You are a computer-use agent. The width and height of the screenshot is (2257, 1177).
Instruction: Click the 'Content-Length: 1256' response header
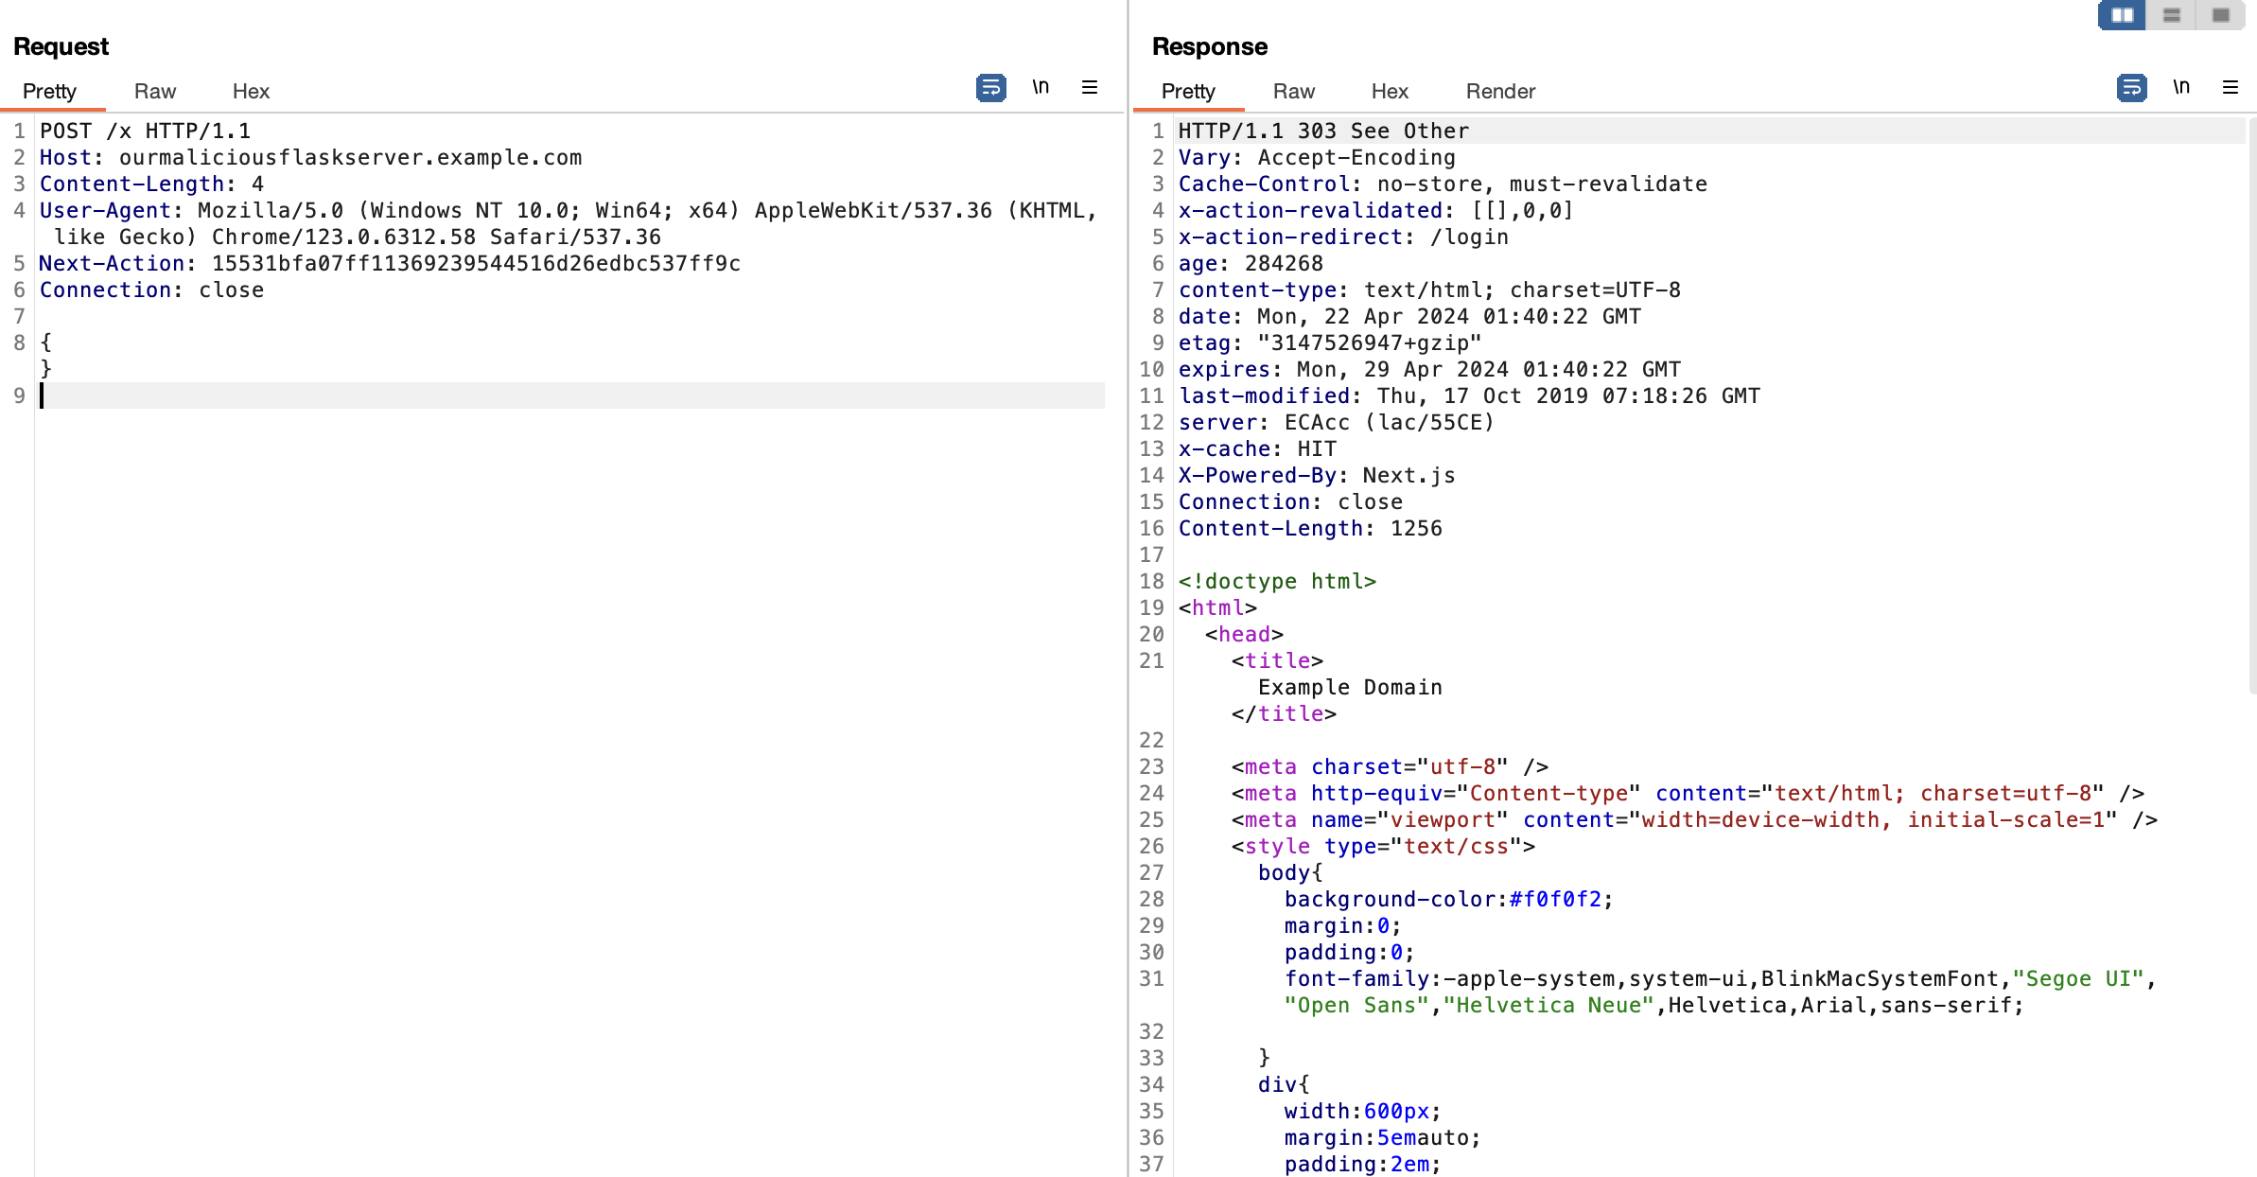tap(1310, 528)
